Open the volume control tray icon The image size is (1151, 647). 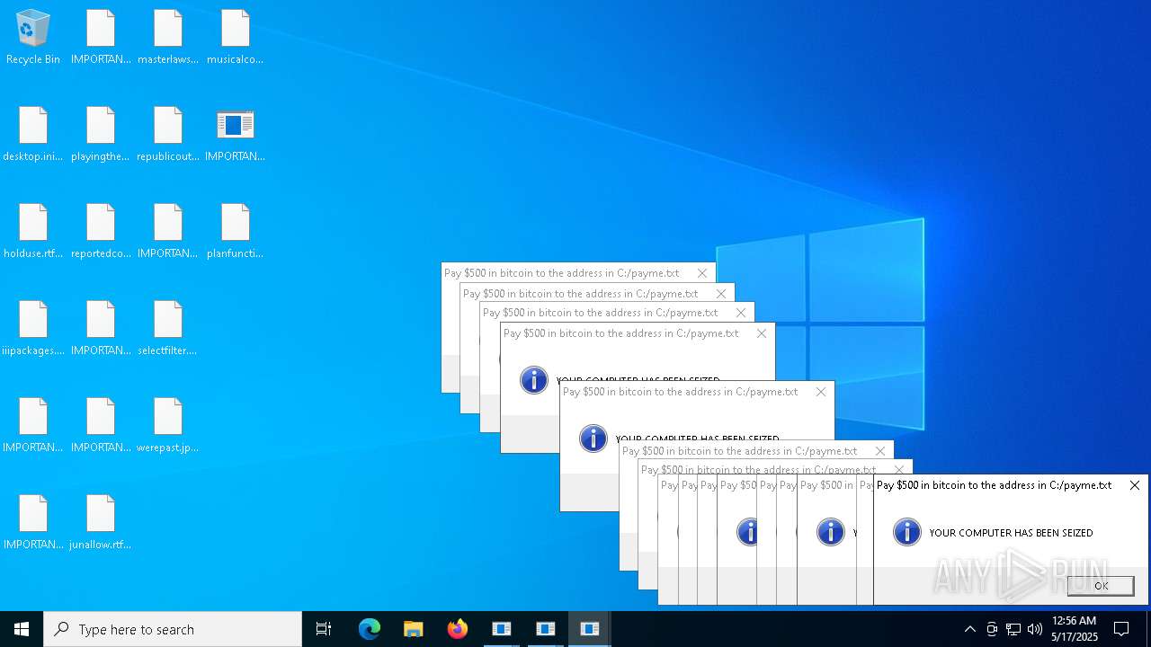[x=1035, y=629]
